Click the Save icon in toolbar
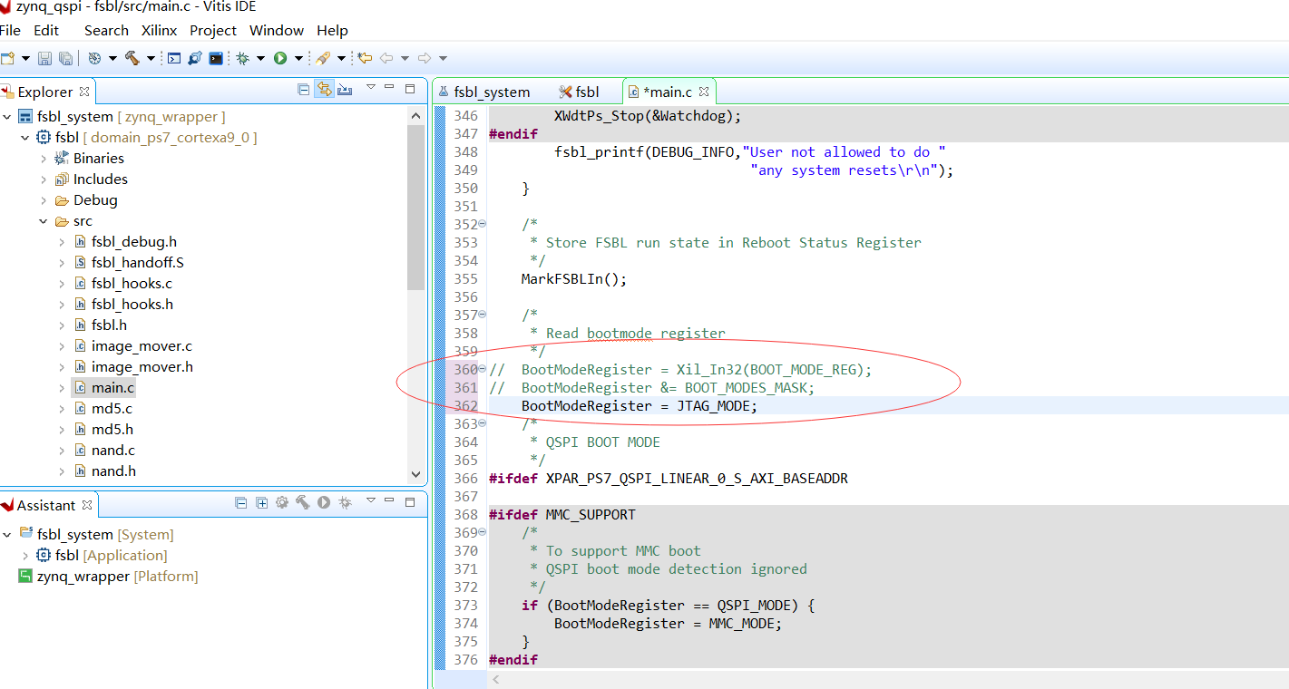1289x689 pixels. [44, 58]
